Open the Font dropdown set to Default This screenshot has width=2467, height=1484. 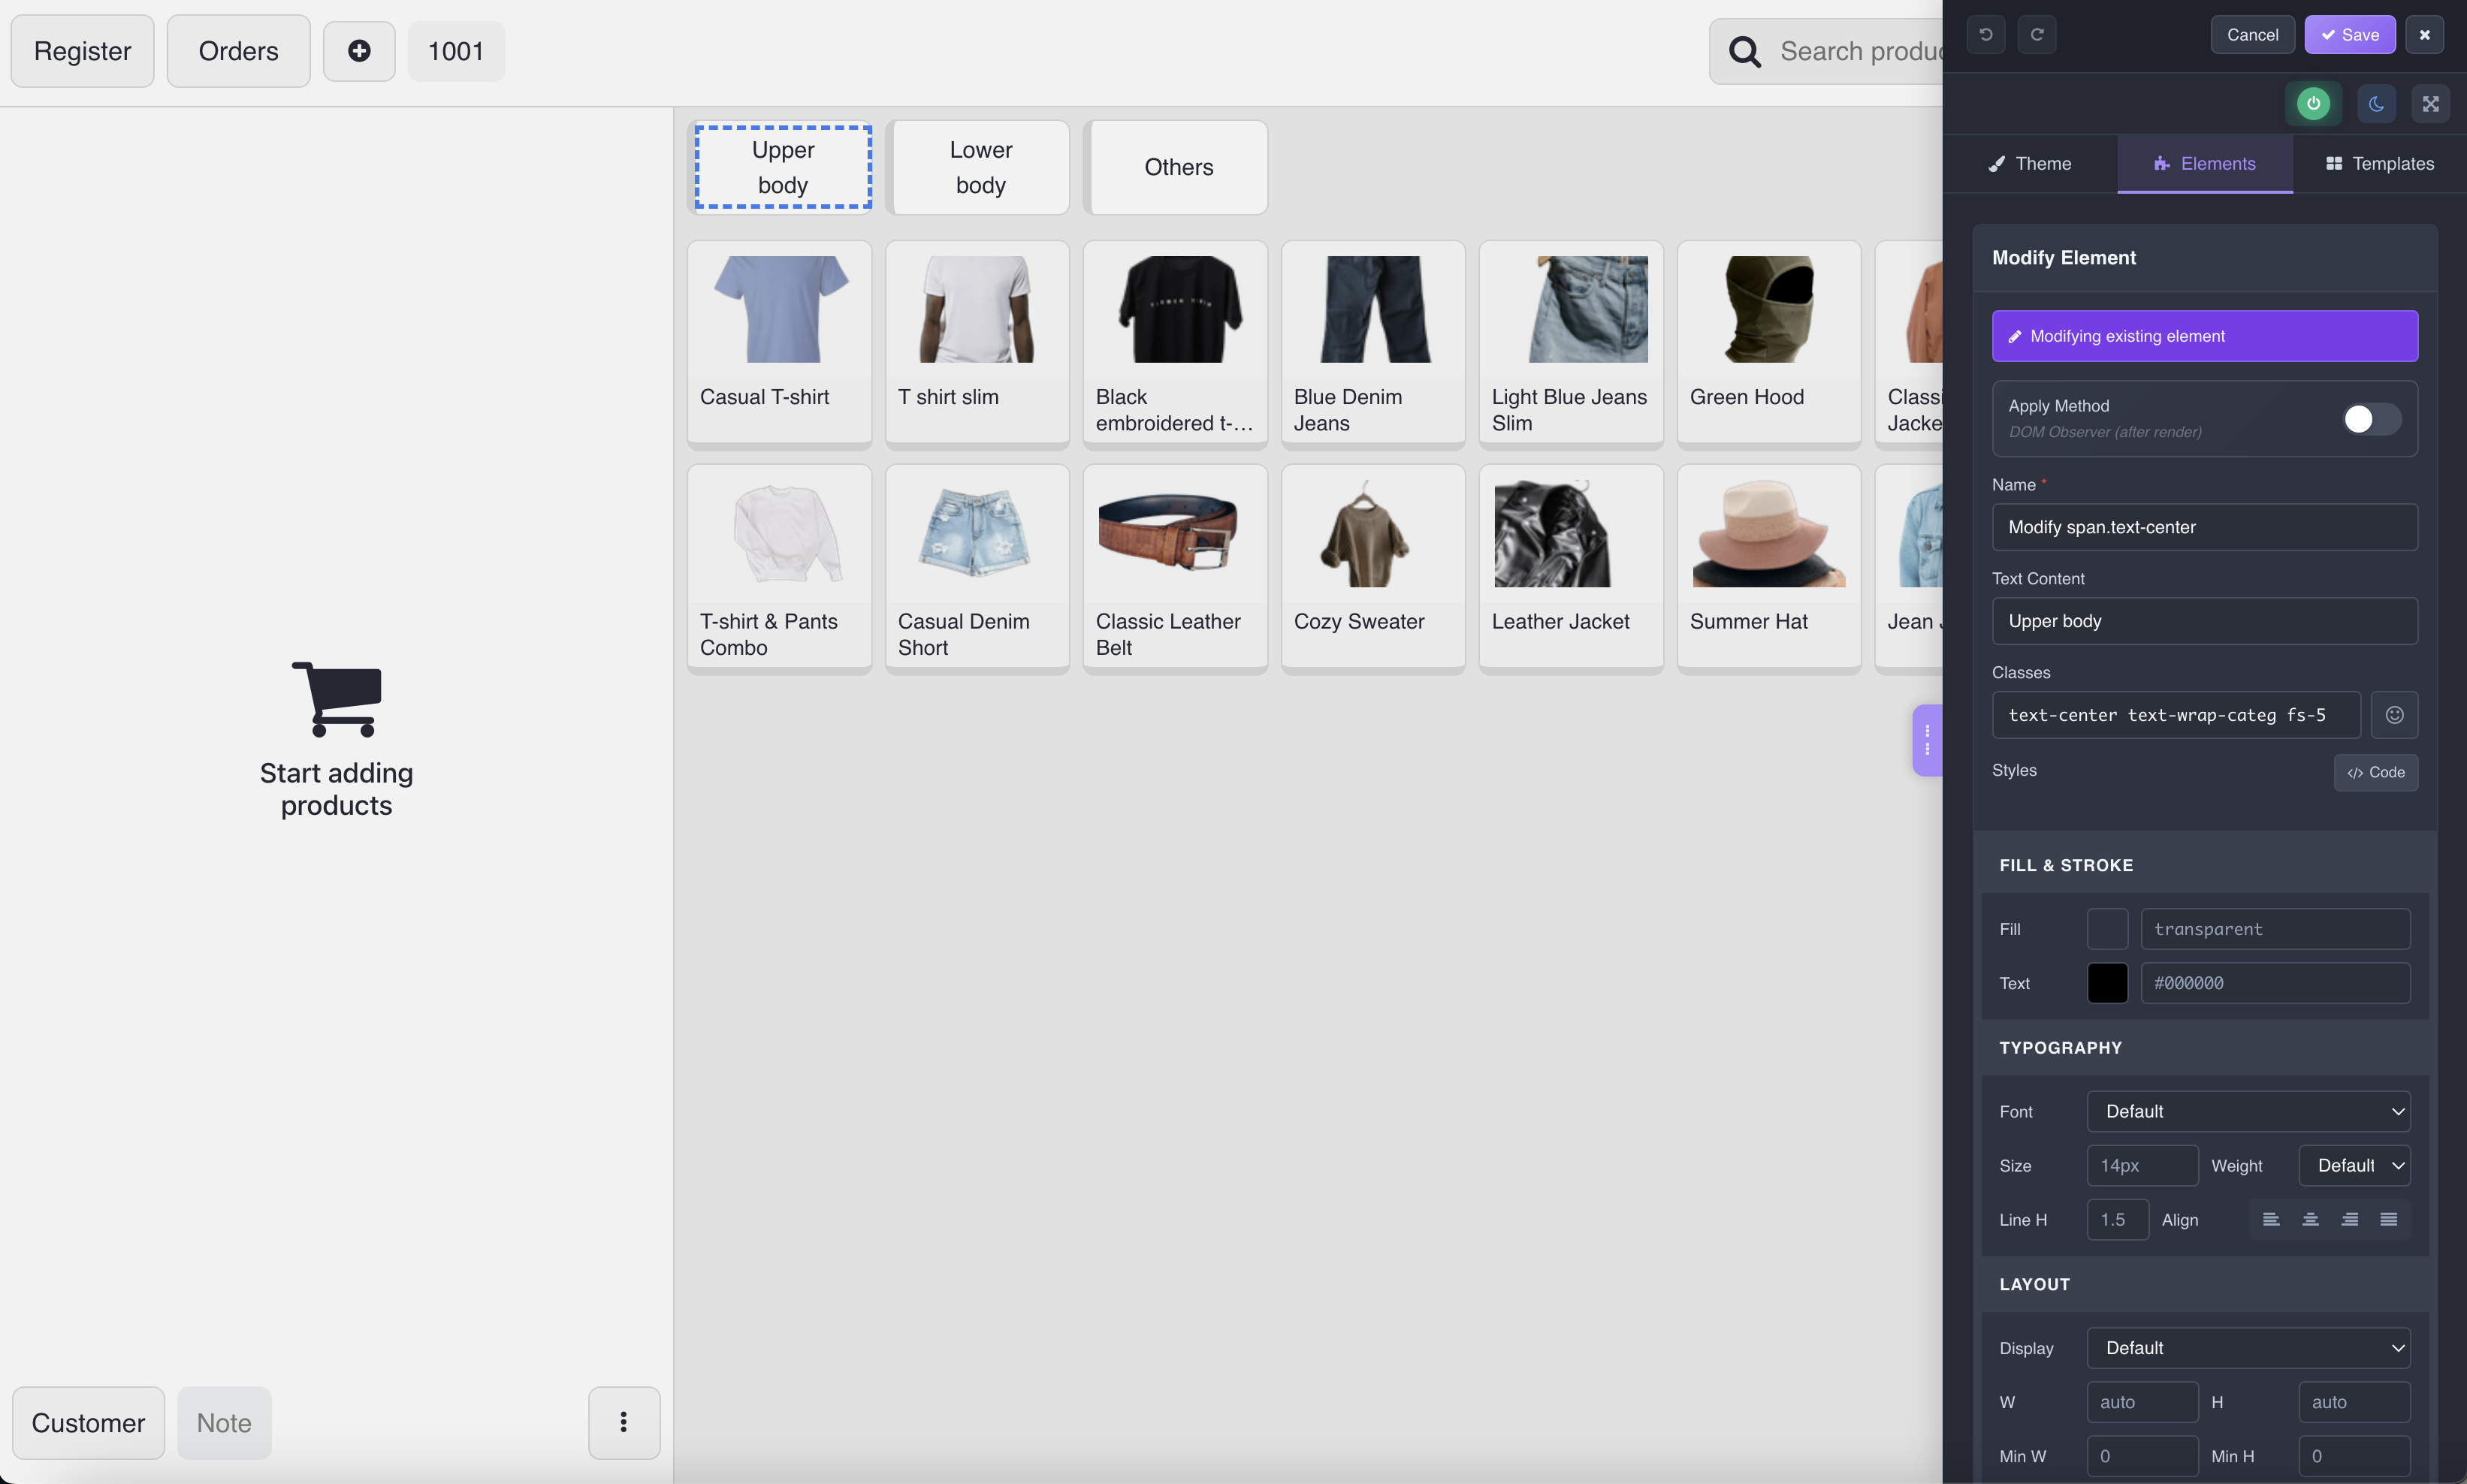pos(2249,1111)
